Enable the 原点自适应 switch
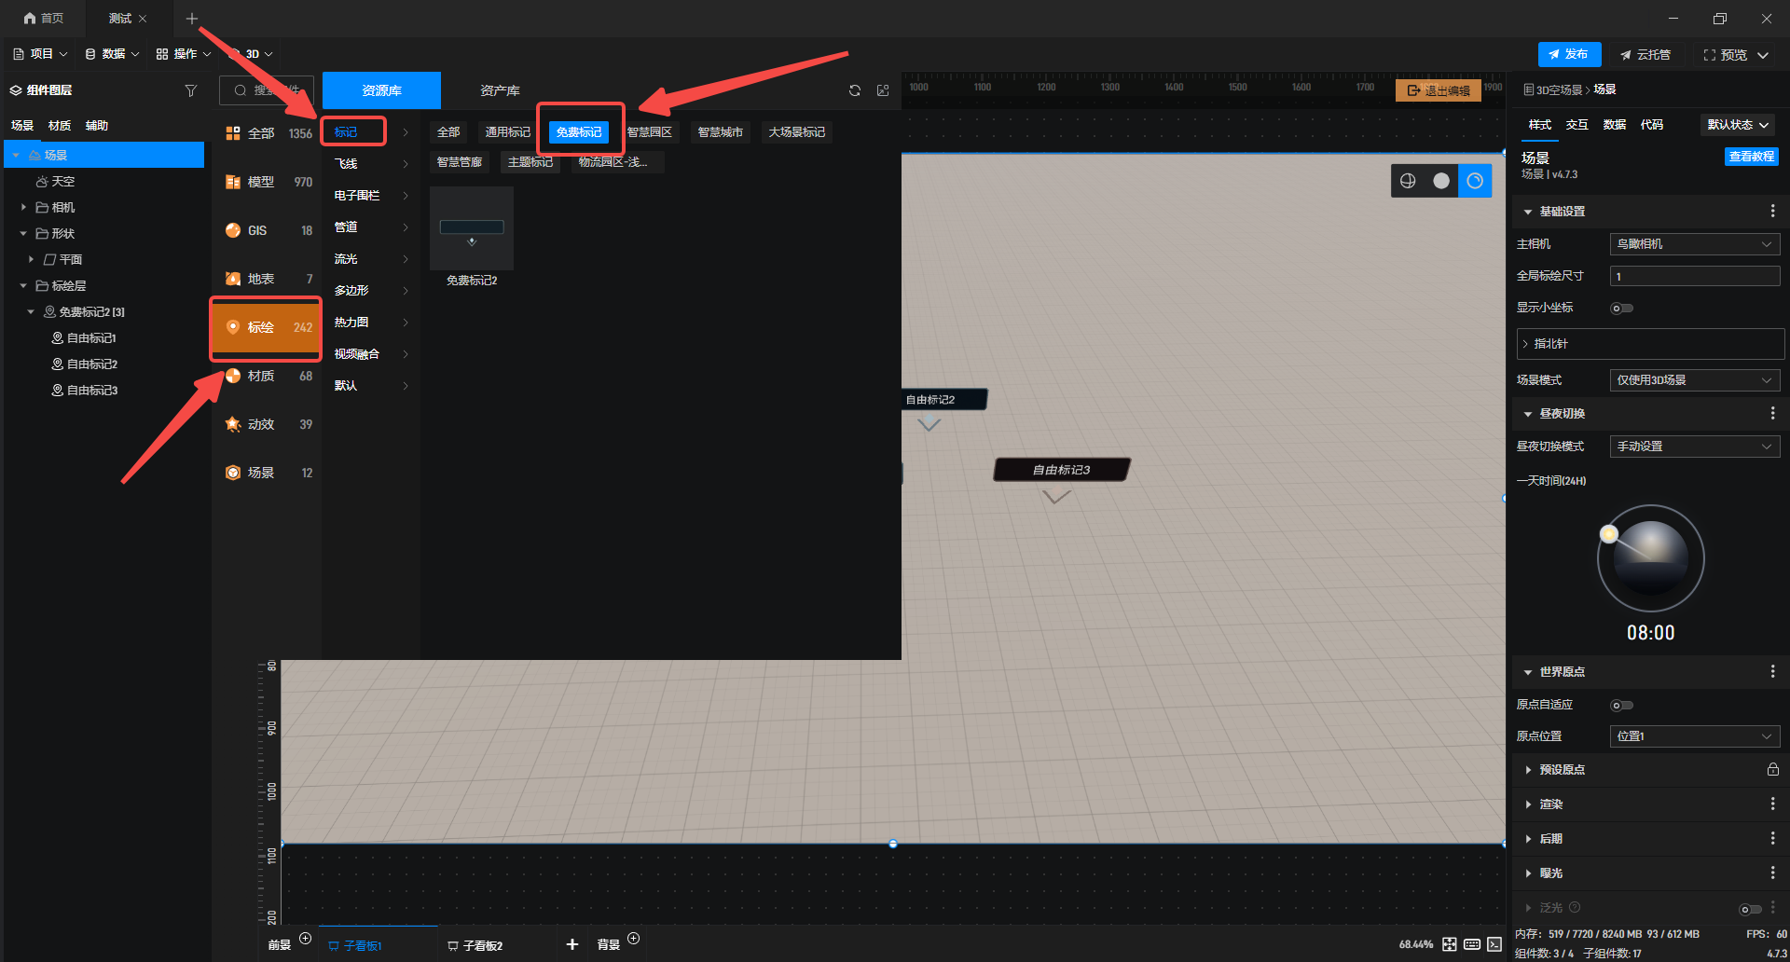 [x=1621, y=705]
